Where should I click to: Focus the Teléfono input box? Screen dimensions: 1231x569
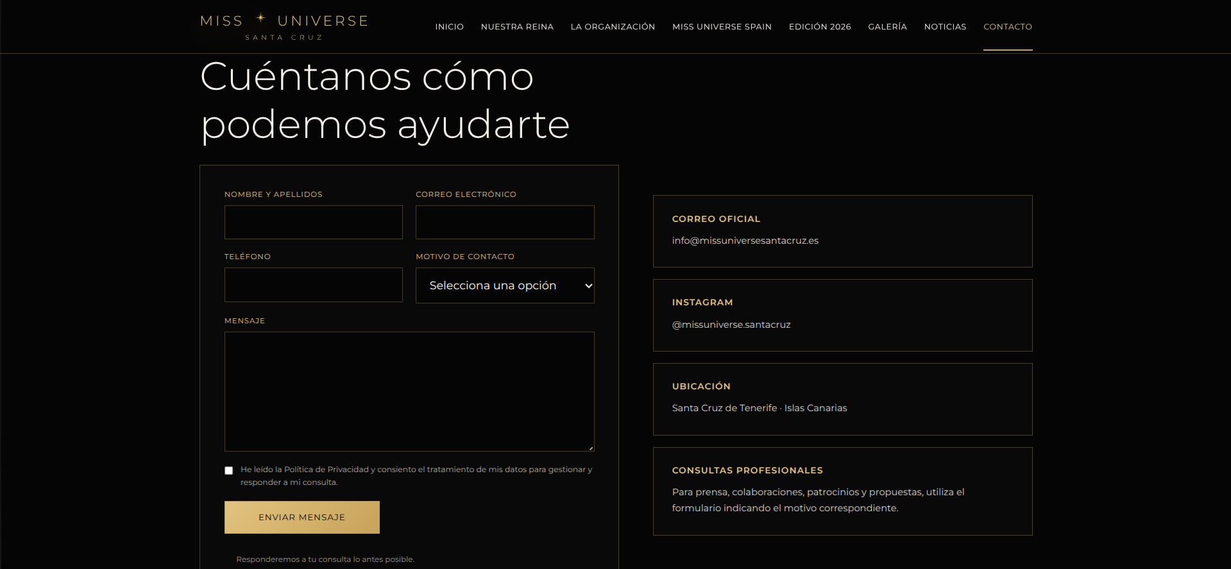[314, 285]
